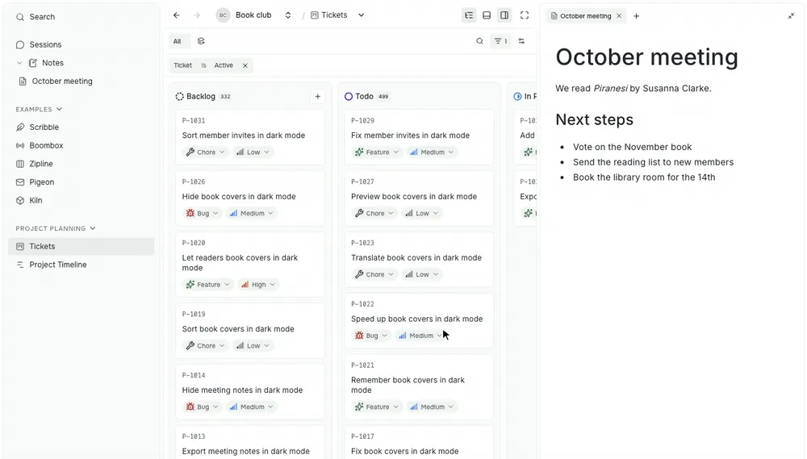Open October meeting note in sidebar
This screenshot has height=459, width=807.
click(62, 81)
